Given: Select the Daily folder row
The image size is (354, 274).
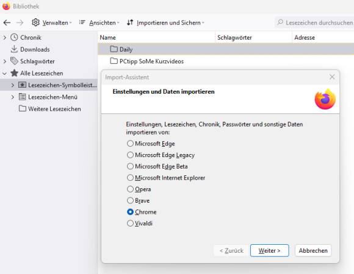Looking at the screenshot, I should click(226, 49).
